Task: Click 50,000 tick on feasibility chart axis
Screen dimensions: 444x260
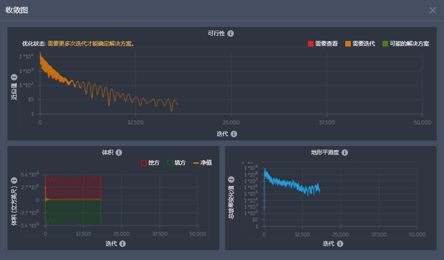Action: [x=422, y=122]
